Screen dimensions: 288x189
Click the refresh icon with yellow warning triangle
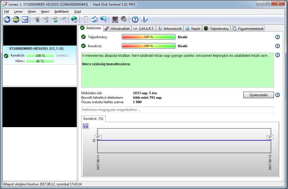(x=16, y=19)
